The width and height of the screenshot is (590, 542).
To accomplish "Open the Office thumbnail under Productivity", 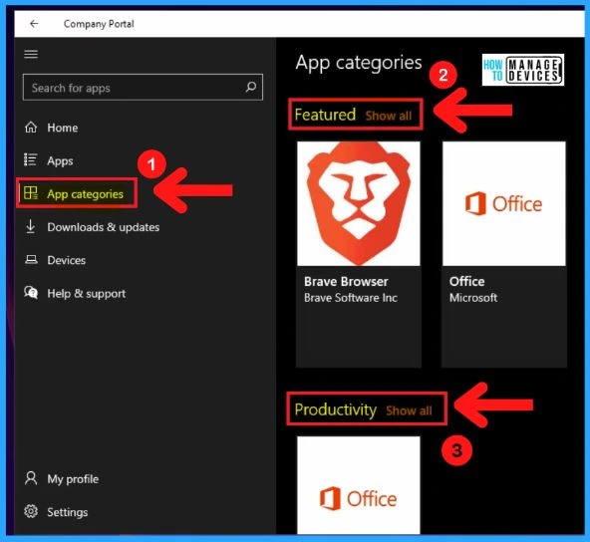I will (x=359, y=485).
